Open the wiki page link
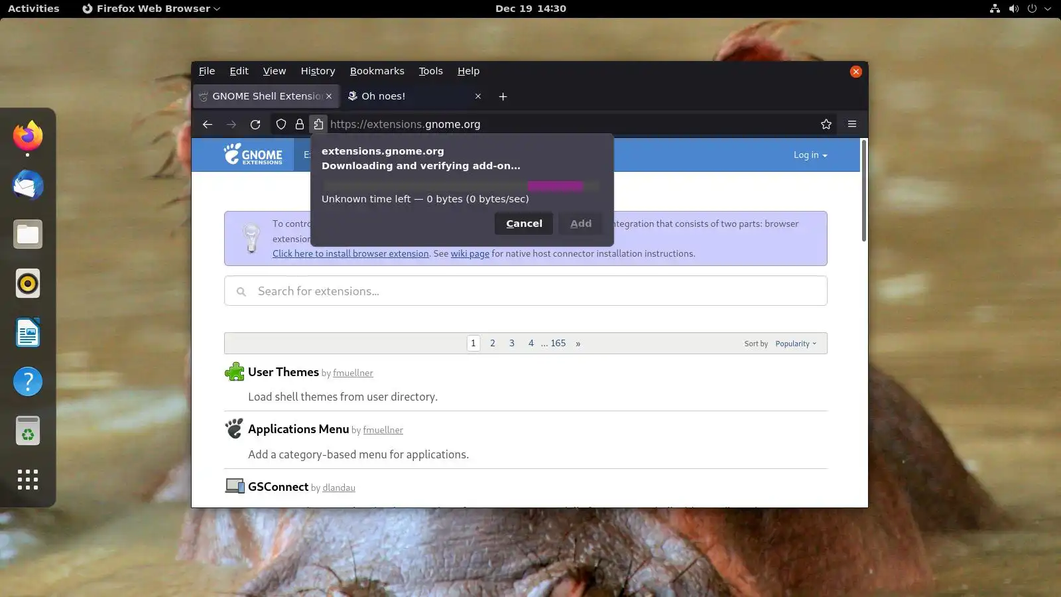 click(470, 253)
